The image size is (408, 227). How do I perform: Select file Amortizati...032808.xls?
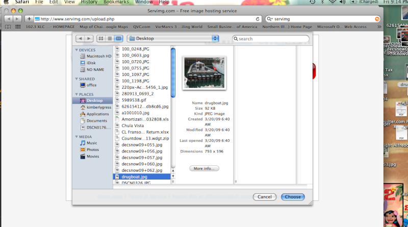(x=142, y=119)
